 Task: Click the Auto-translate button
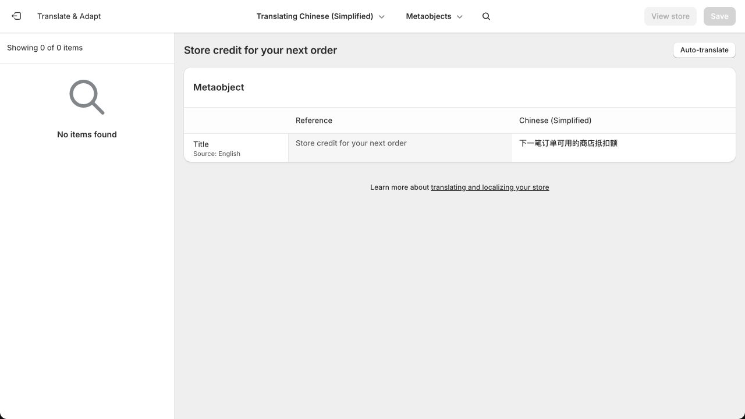click(704, 50)
